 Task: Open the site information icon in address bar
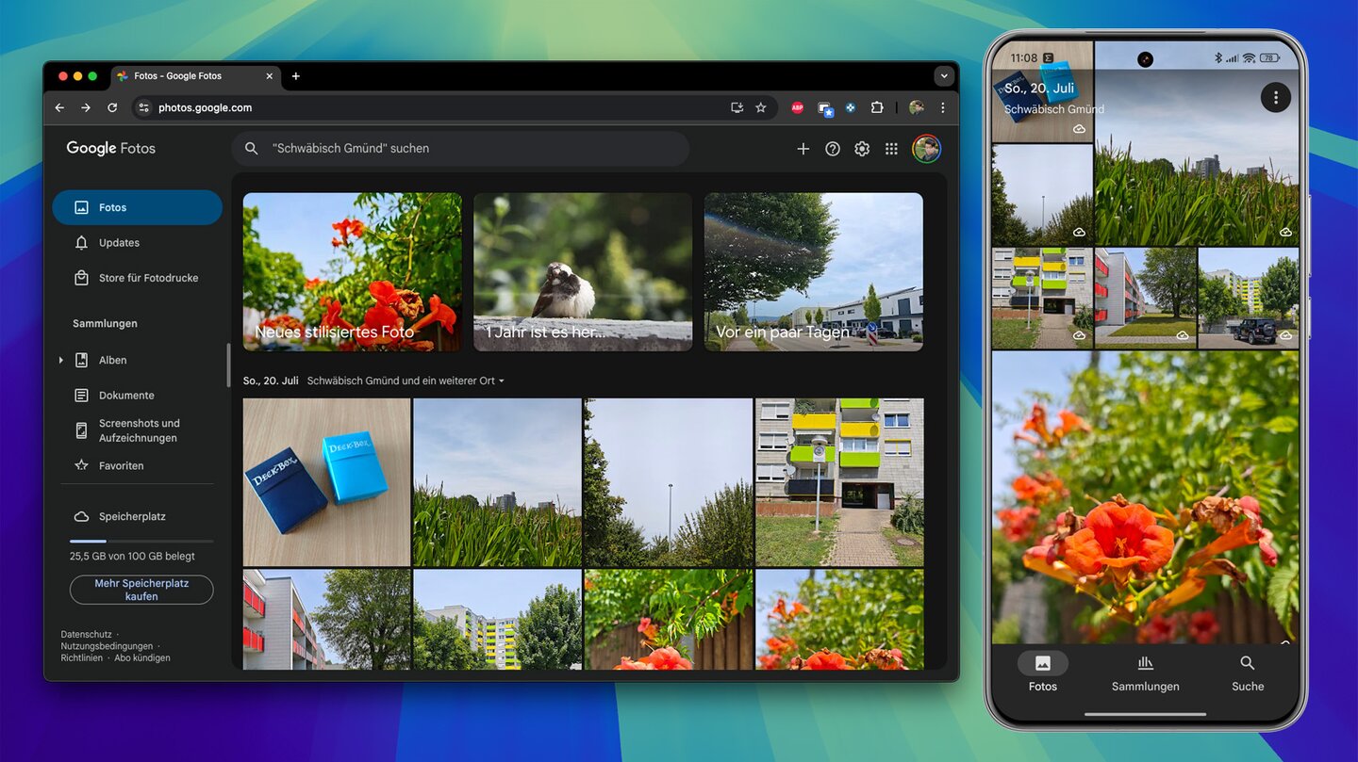click(x=144, y=107)
